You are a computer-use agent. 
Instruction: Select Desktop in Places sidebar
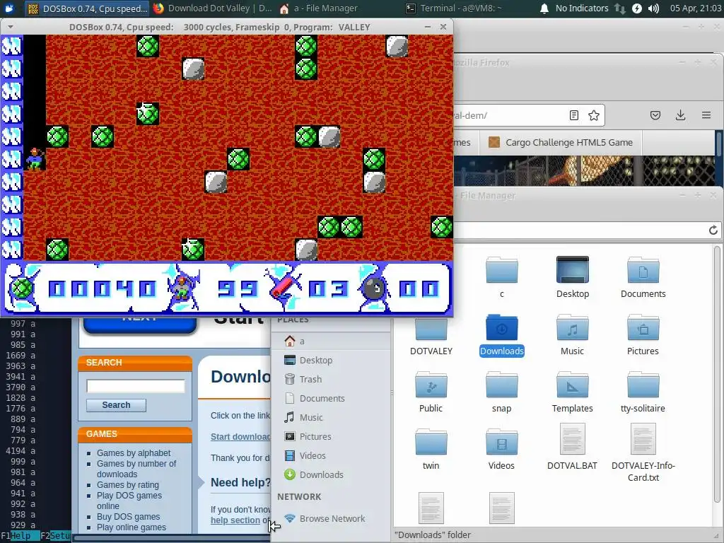tap(331, 360)
